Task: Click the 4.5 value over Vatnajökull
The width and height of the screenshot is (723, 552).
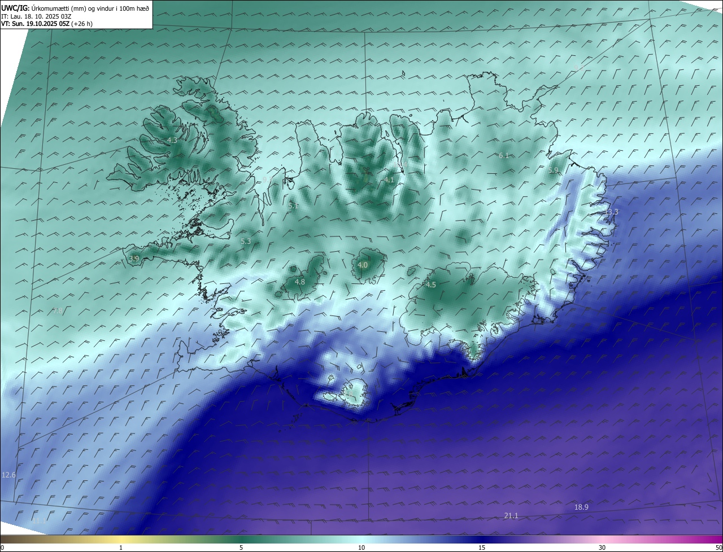Action: pyautogui.click(x=431, y=284)
